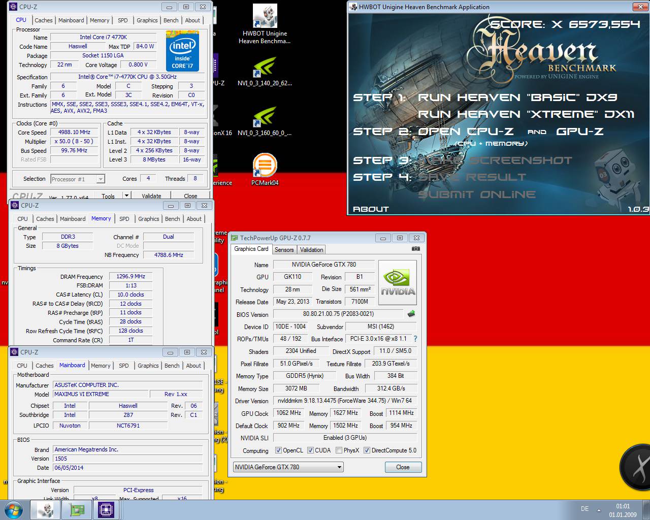Open the NVIDIA GeForce GTX 780 GPU selector dropdown

click(288, 467)
